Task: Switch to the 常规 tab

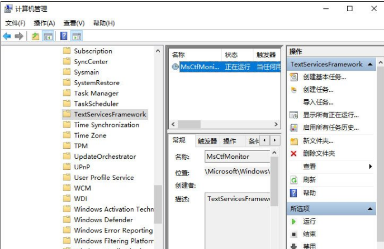Action: pos(179,140)
